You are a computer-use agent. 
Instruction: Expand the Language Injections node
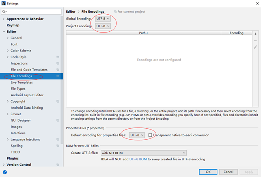tap(8, 139)
